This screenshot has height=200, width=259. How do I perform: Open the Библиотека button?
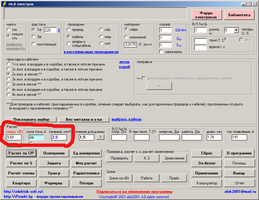(x=239, y=15)
